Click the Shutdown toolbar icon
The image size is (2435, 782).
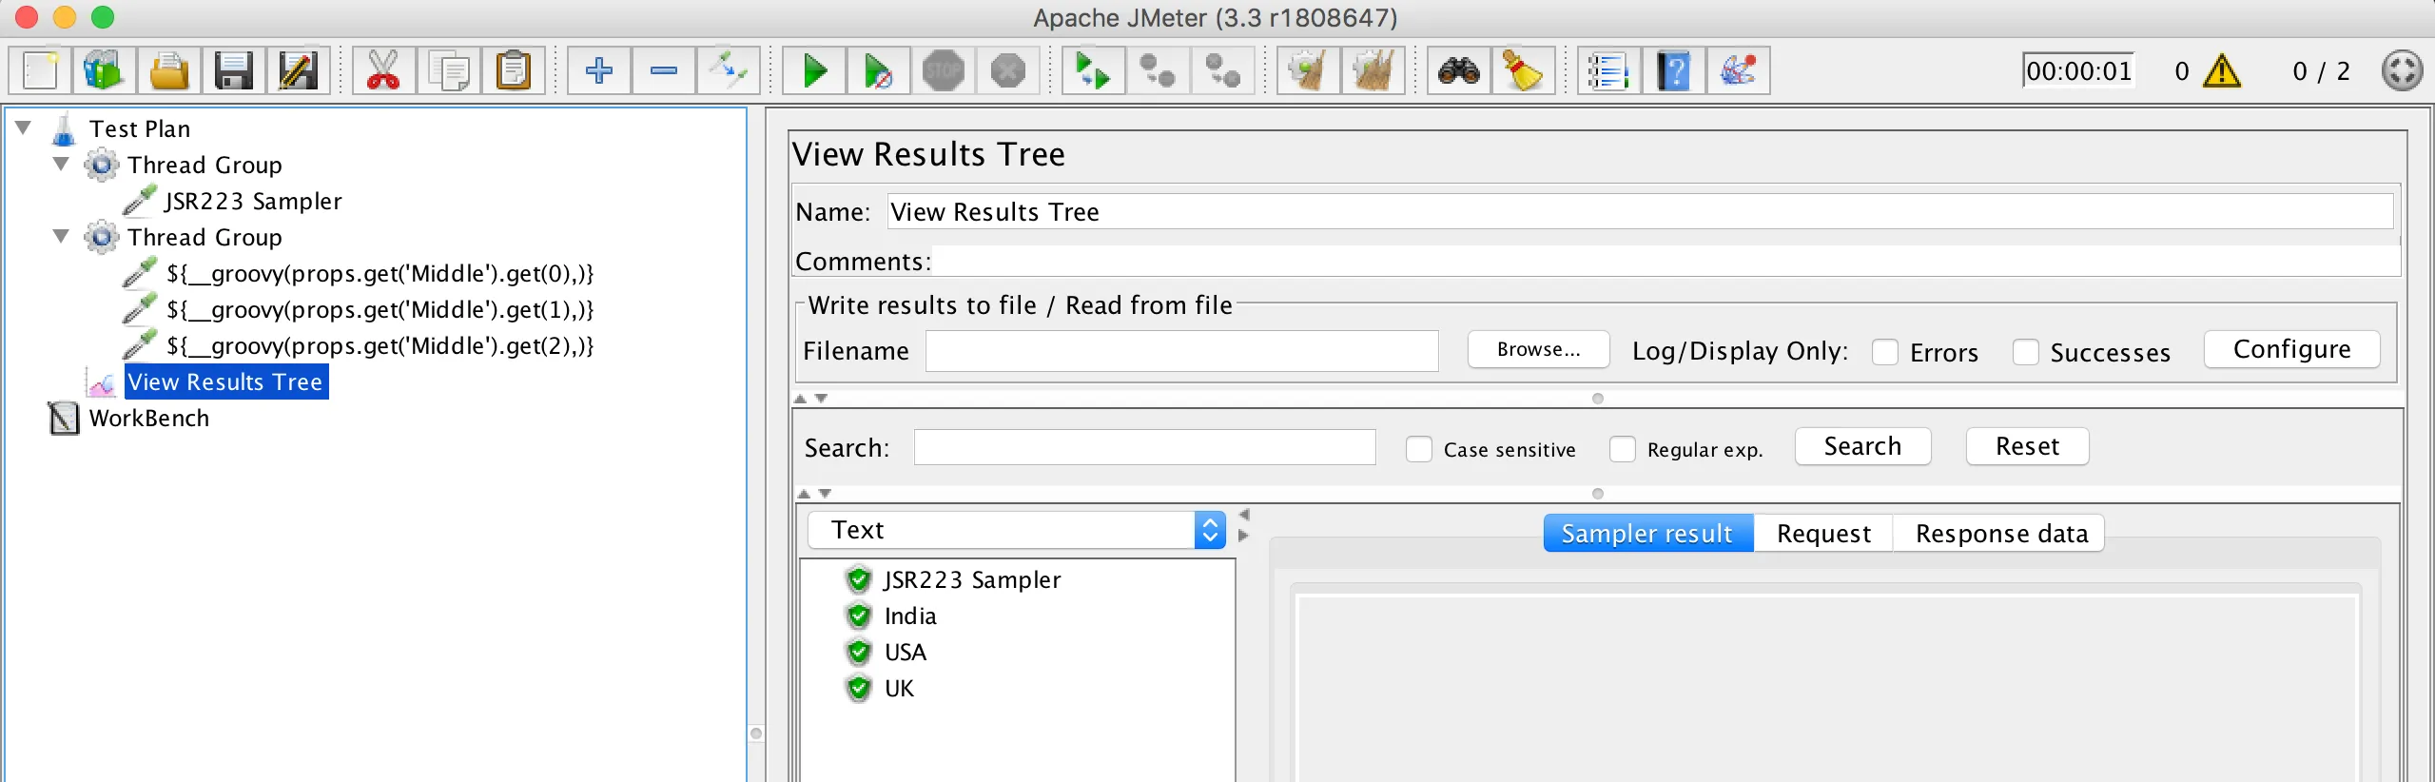pyautogui.click(x=1007, y=70)
